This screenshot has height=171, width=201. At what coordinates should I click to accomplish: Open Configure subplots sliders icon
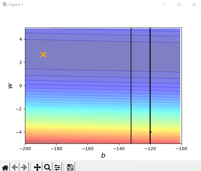(x=57, y=167)
